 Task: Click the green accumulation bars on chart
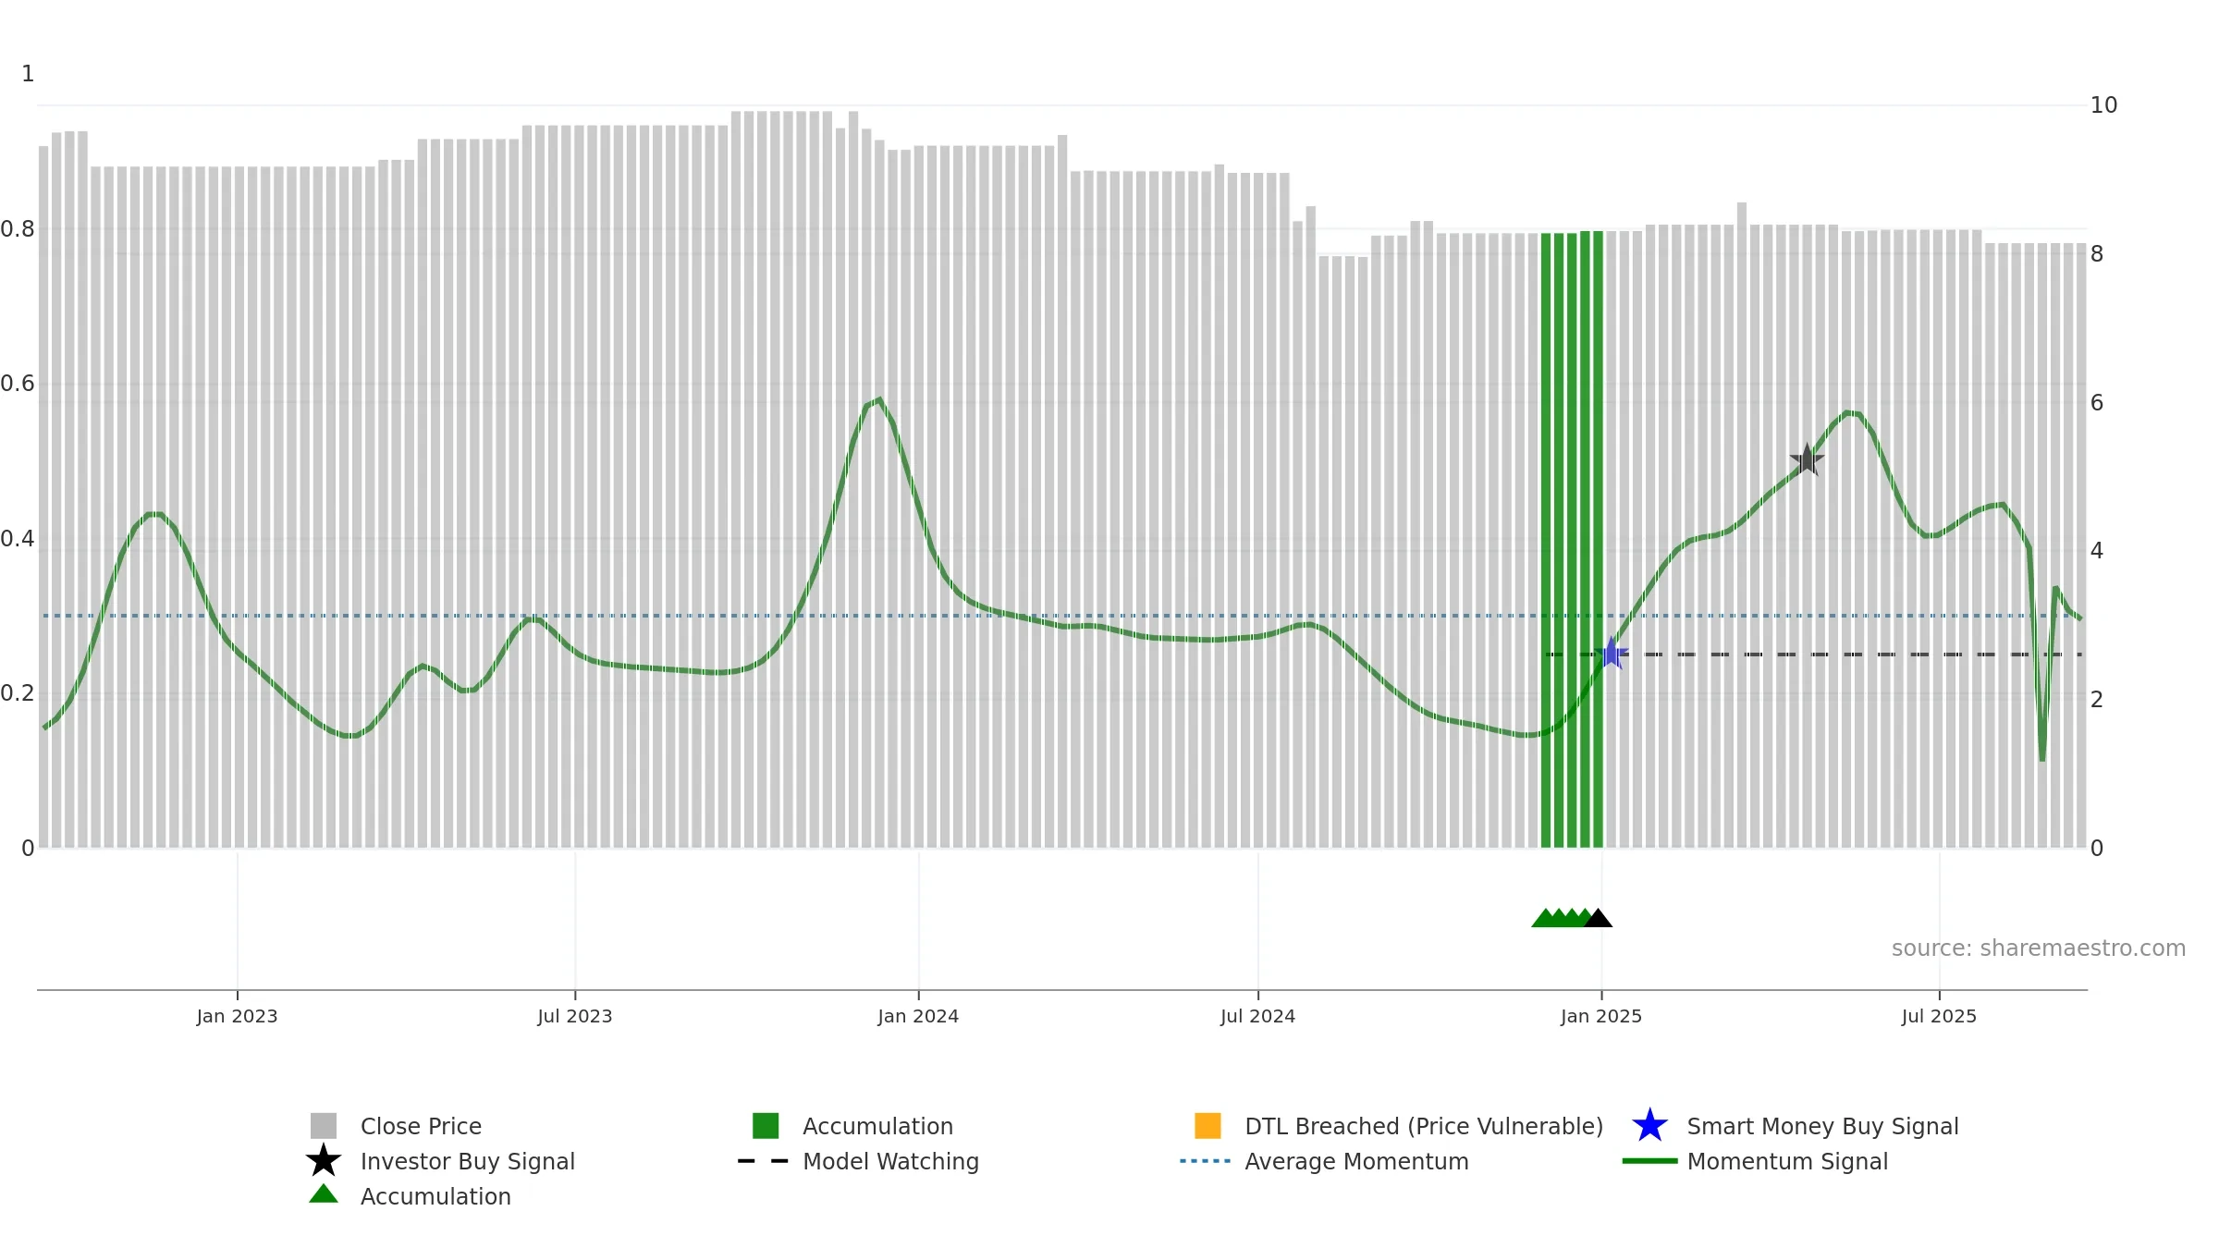click(1572, 539)
